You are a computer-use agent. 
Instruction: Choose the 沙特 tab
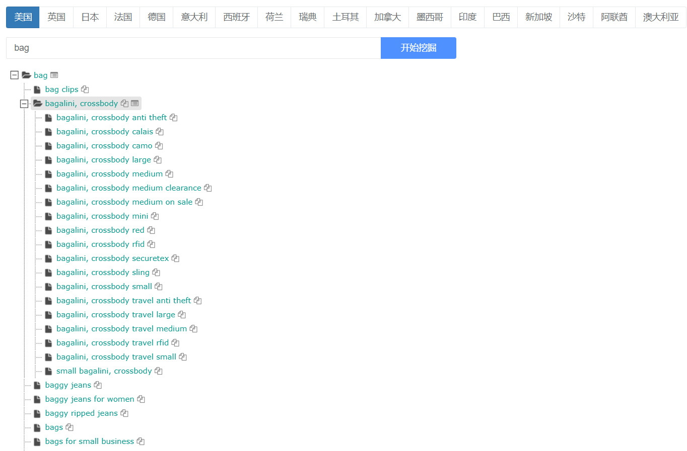coord(576,17)
